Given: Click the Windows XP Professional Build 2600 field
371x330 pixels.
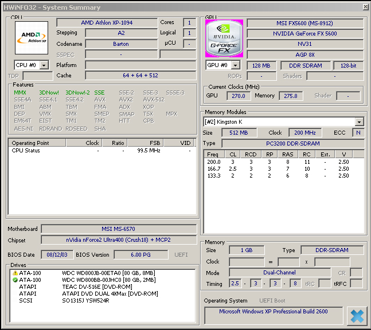Looking at the screenshot, I should pyautogui.click(x=274, y=315).
